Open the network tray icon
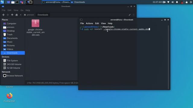This screenshot has height=108, width=193. coord(168,2)
